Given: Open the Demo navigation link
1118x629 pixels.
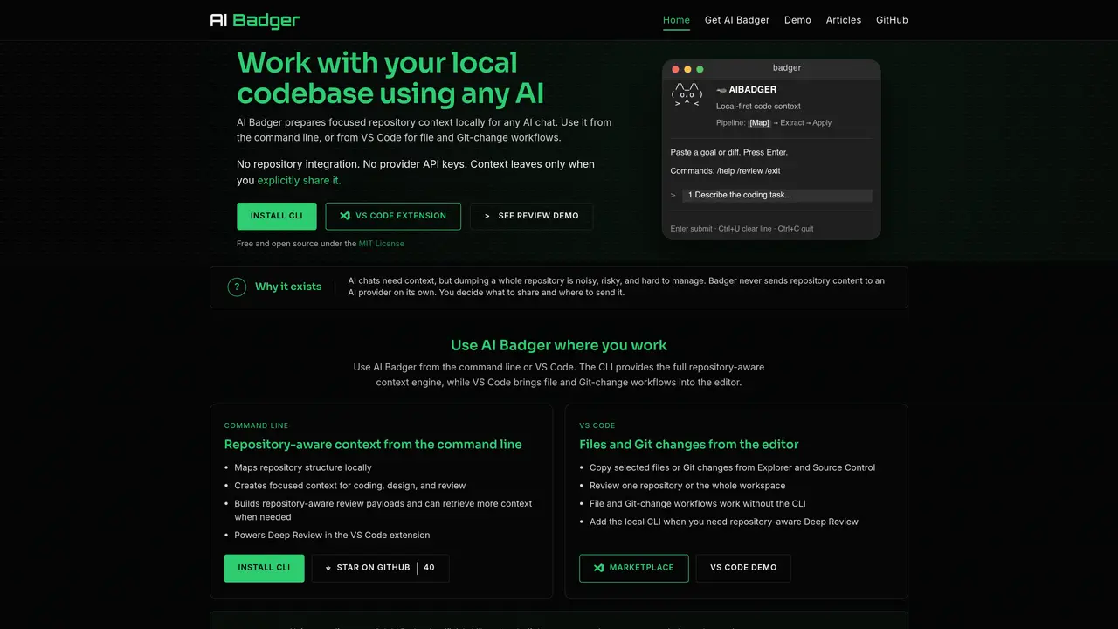Looking at the screenshot, I should coord(797,20).
